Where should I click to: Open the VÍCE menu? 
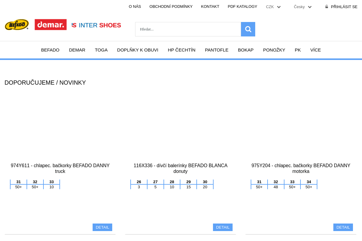[x=316, y=50]
